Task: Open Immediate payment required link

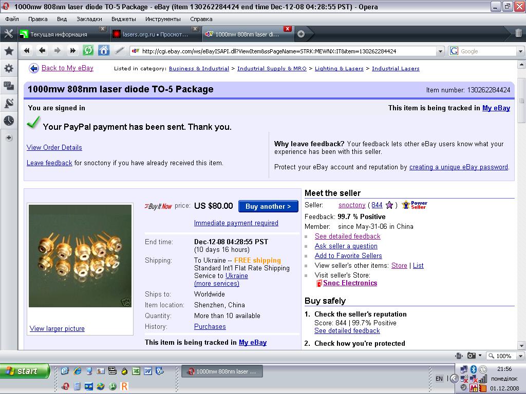Action: pos(236,223)
